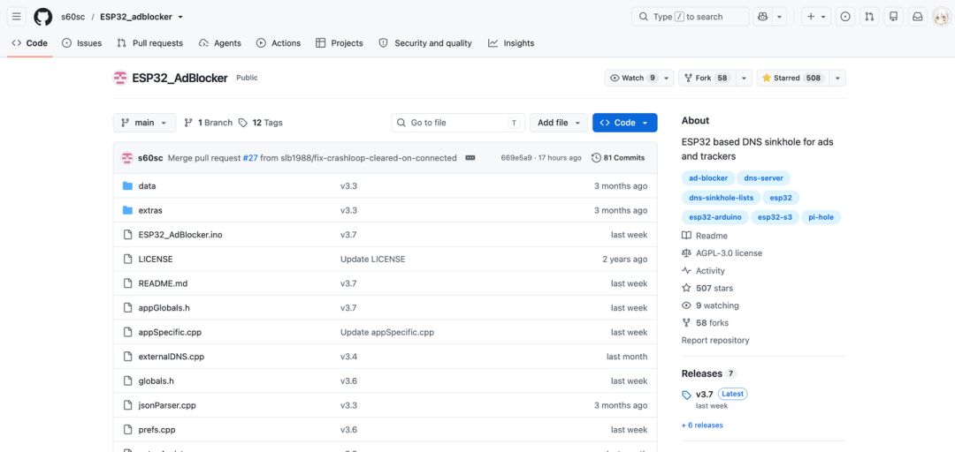The height and width of the screenshot is (452, 955).
Task: Open the user profile avatar menu
Action: coord(941,17)
